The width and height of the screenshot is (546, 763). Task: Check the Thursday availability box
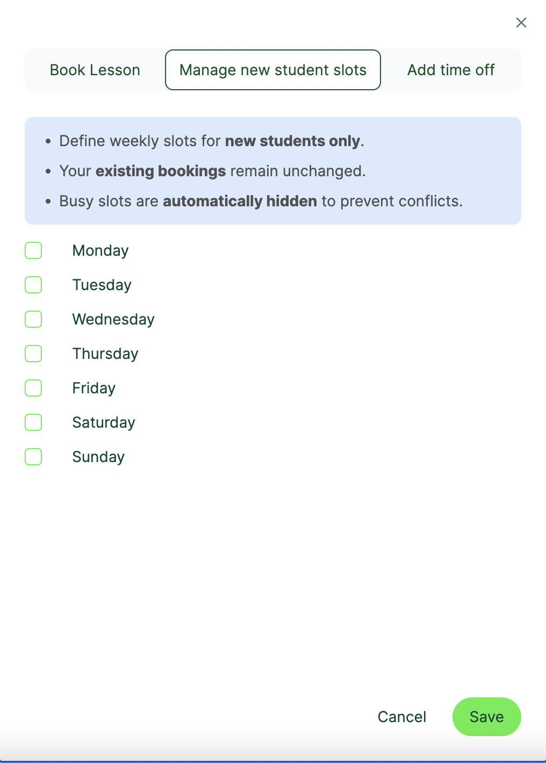point(33,353)
